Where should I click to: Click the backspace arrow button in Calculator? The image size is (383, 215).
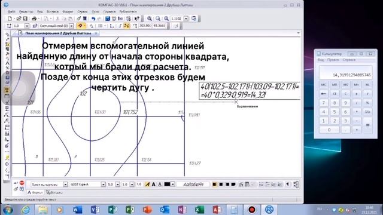[324, 94]
